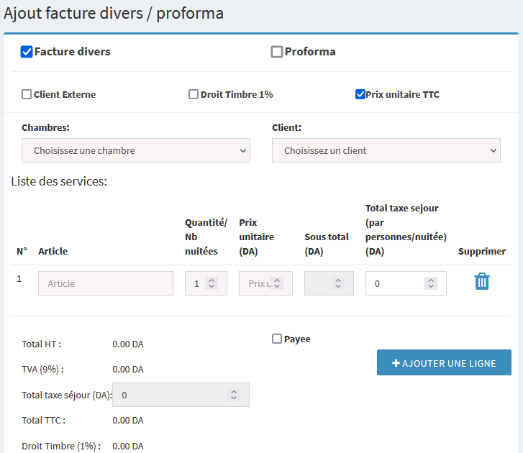Click the Supprimer column header
Viewport: 523px width, 453px height.
tap(481, 252)
